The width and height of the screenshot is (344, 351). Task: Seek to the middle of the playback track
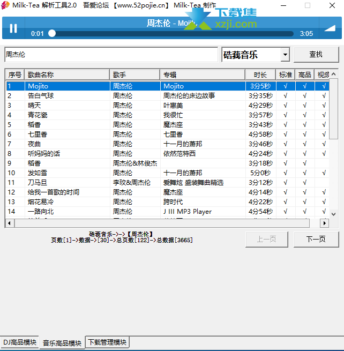(173, 34)
